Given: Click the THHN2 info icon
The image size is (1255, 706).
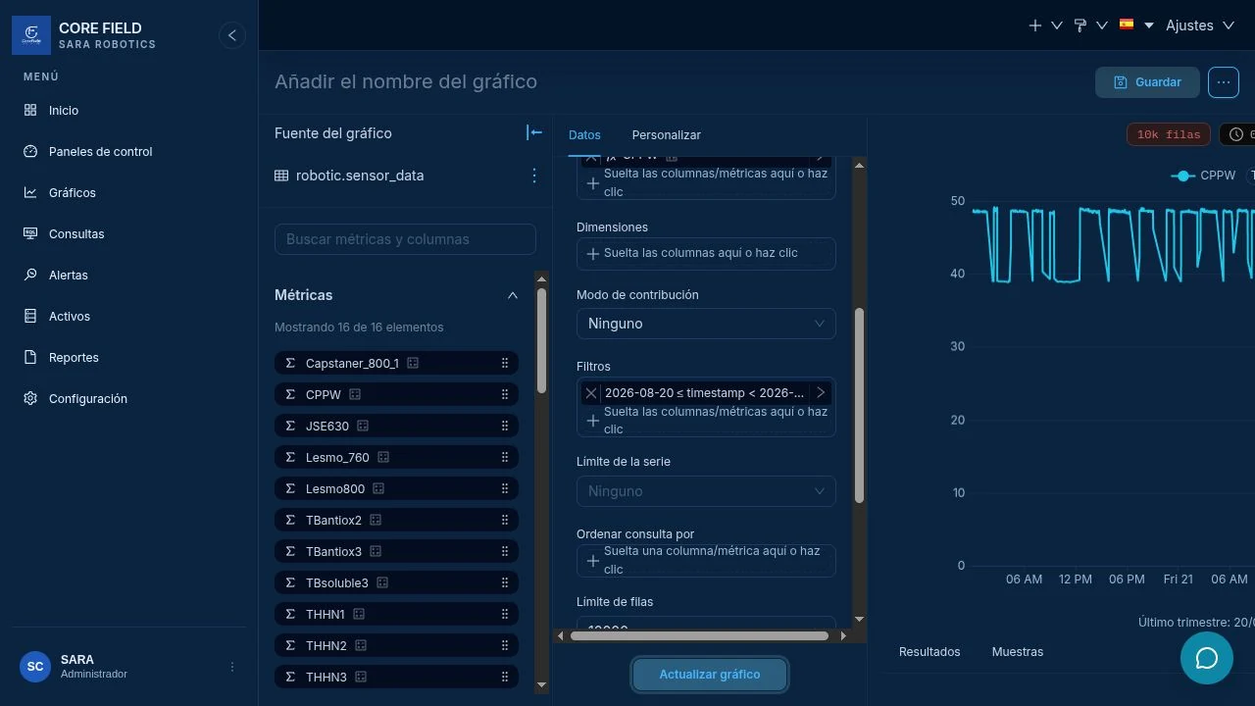Looking at the screenshot, I should [361, 646].
